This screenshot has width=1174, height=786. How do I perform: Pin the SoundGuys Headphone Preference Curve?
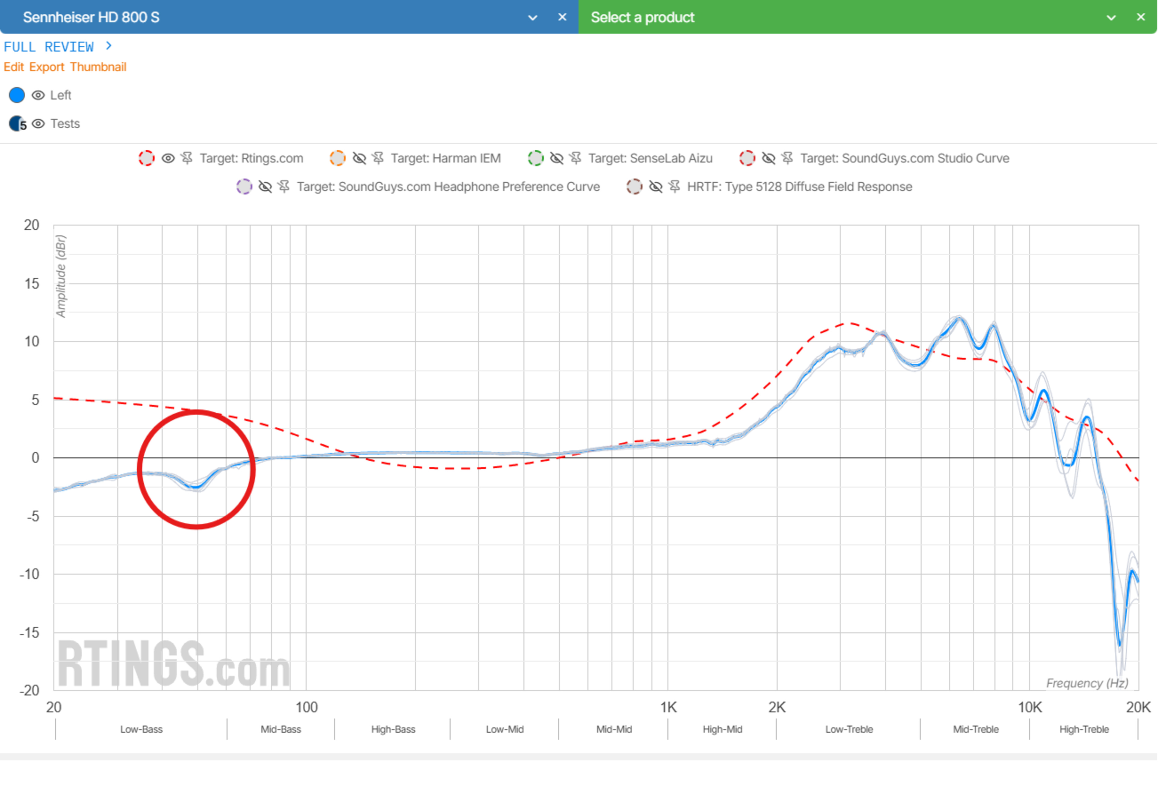tap(284, 187)
